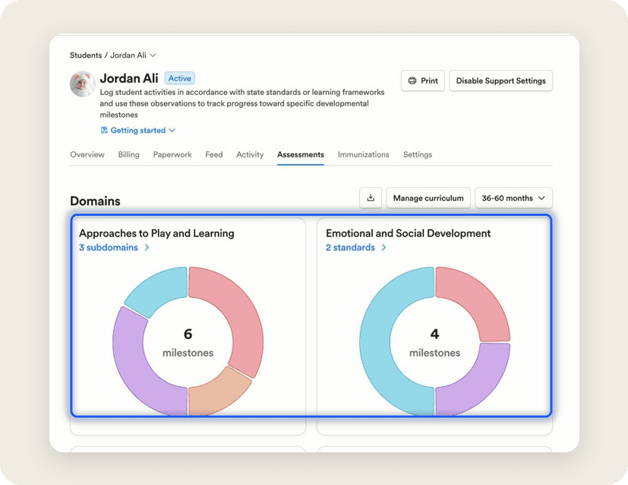Click Disable Support Settings button
The height and width of the screenshot is (485, 628).
tap(500, 81)
